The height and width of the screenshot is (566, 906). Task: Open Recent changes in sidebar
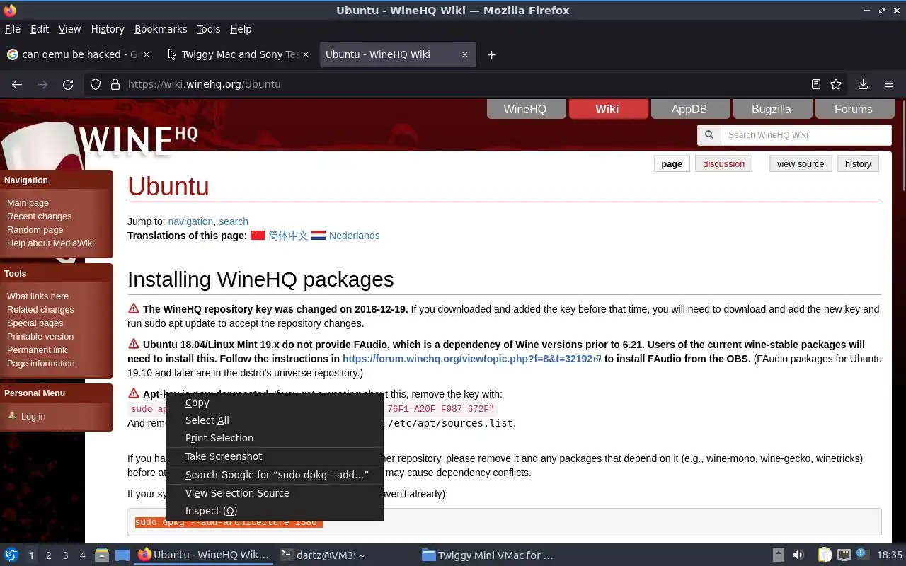pos(39,216)
